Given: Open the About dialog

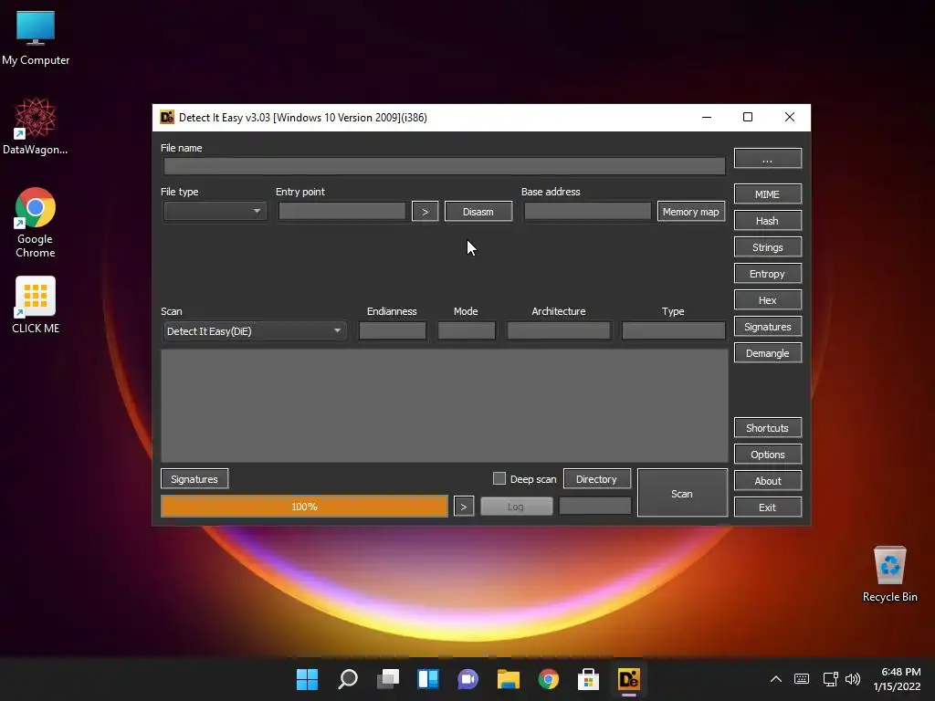Looking at the screenshot, I should click(x=767, y=481).
